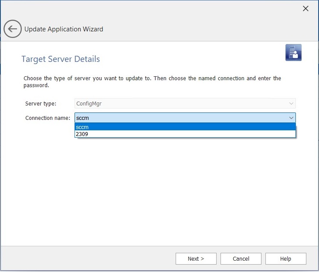Screen dimensions: 319x272
Task: Click the Update Application Wizard title text
Action: (x=64, y=29)
